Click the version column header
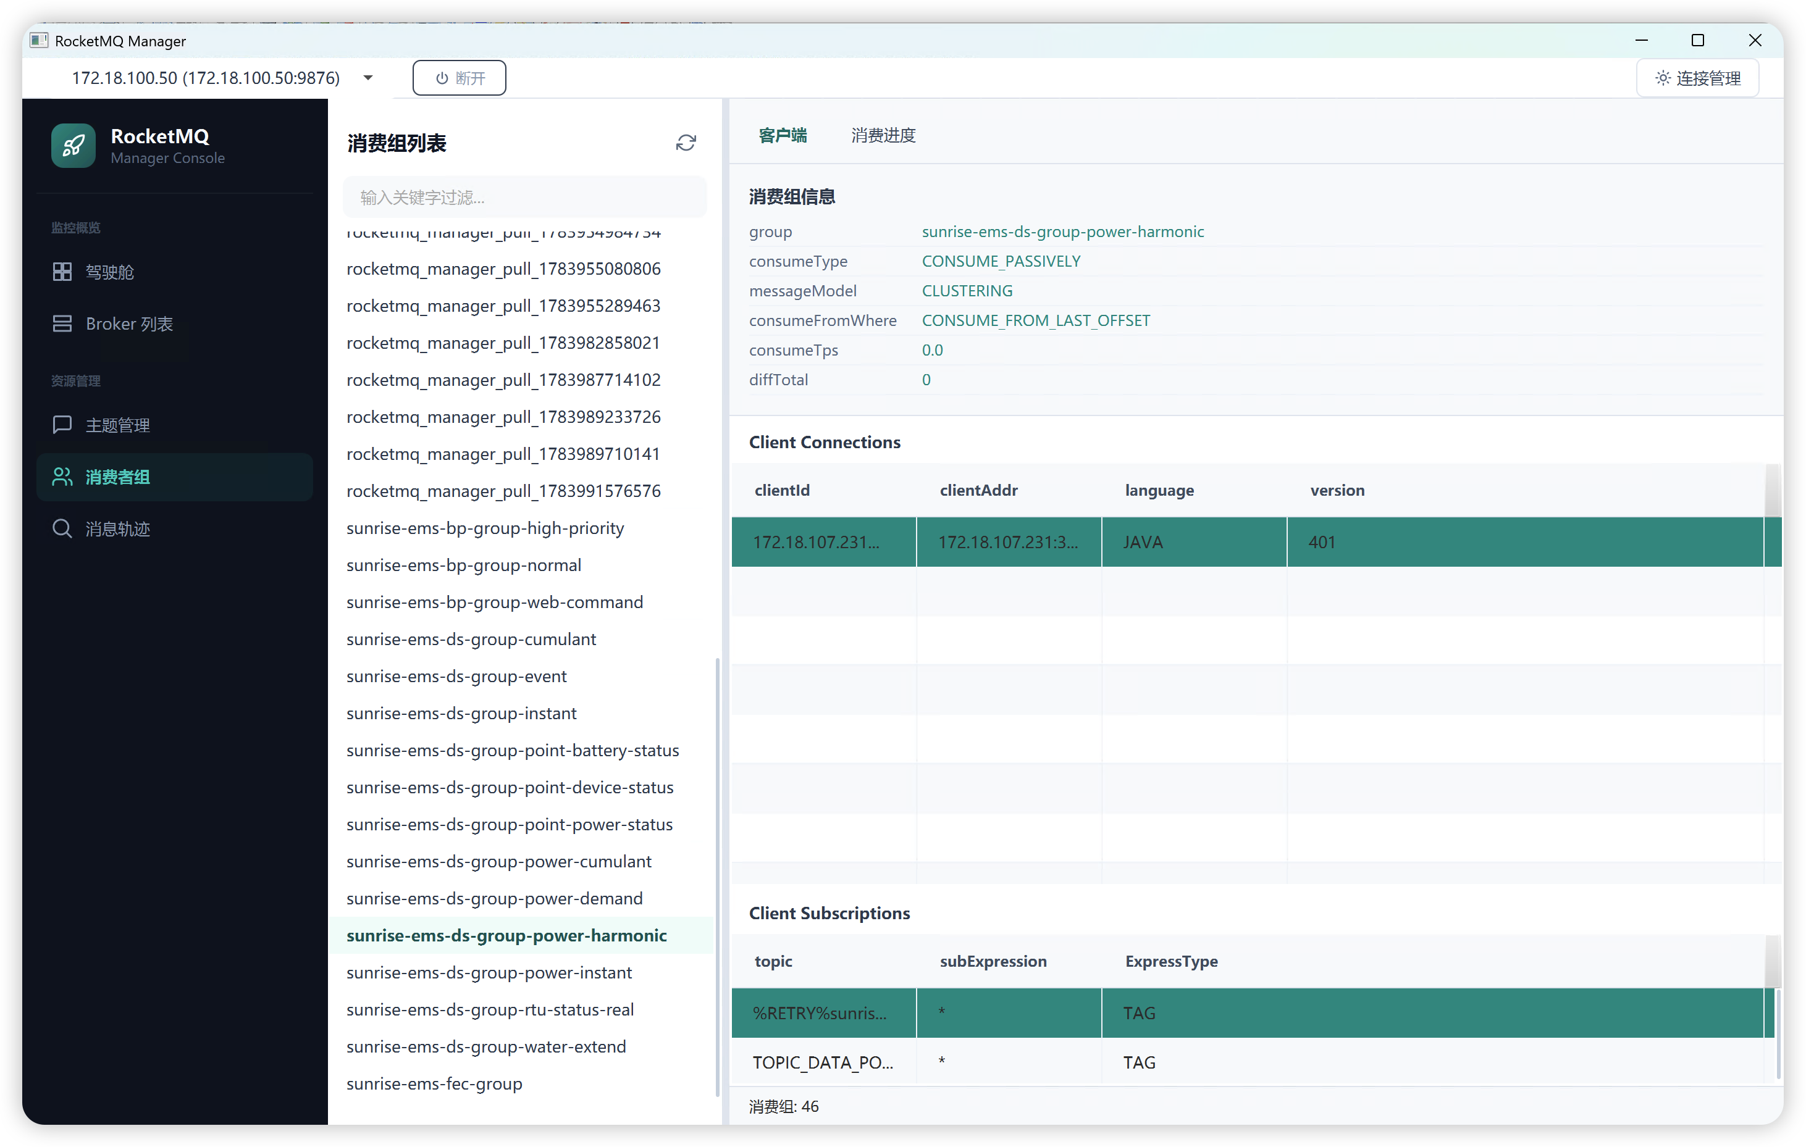The height and width of the screenshot is (1147, 1806). [x=1526, y=490]
